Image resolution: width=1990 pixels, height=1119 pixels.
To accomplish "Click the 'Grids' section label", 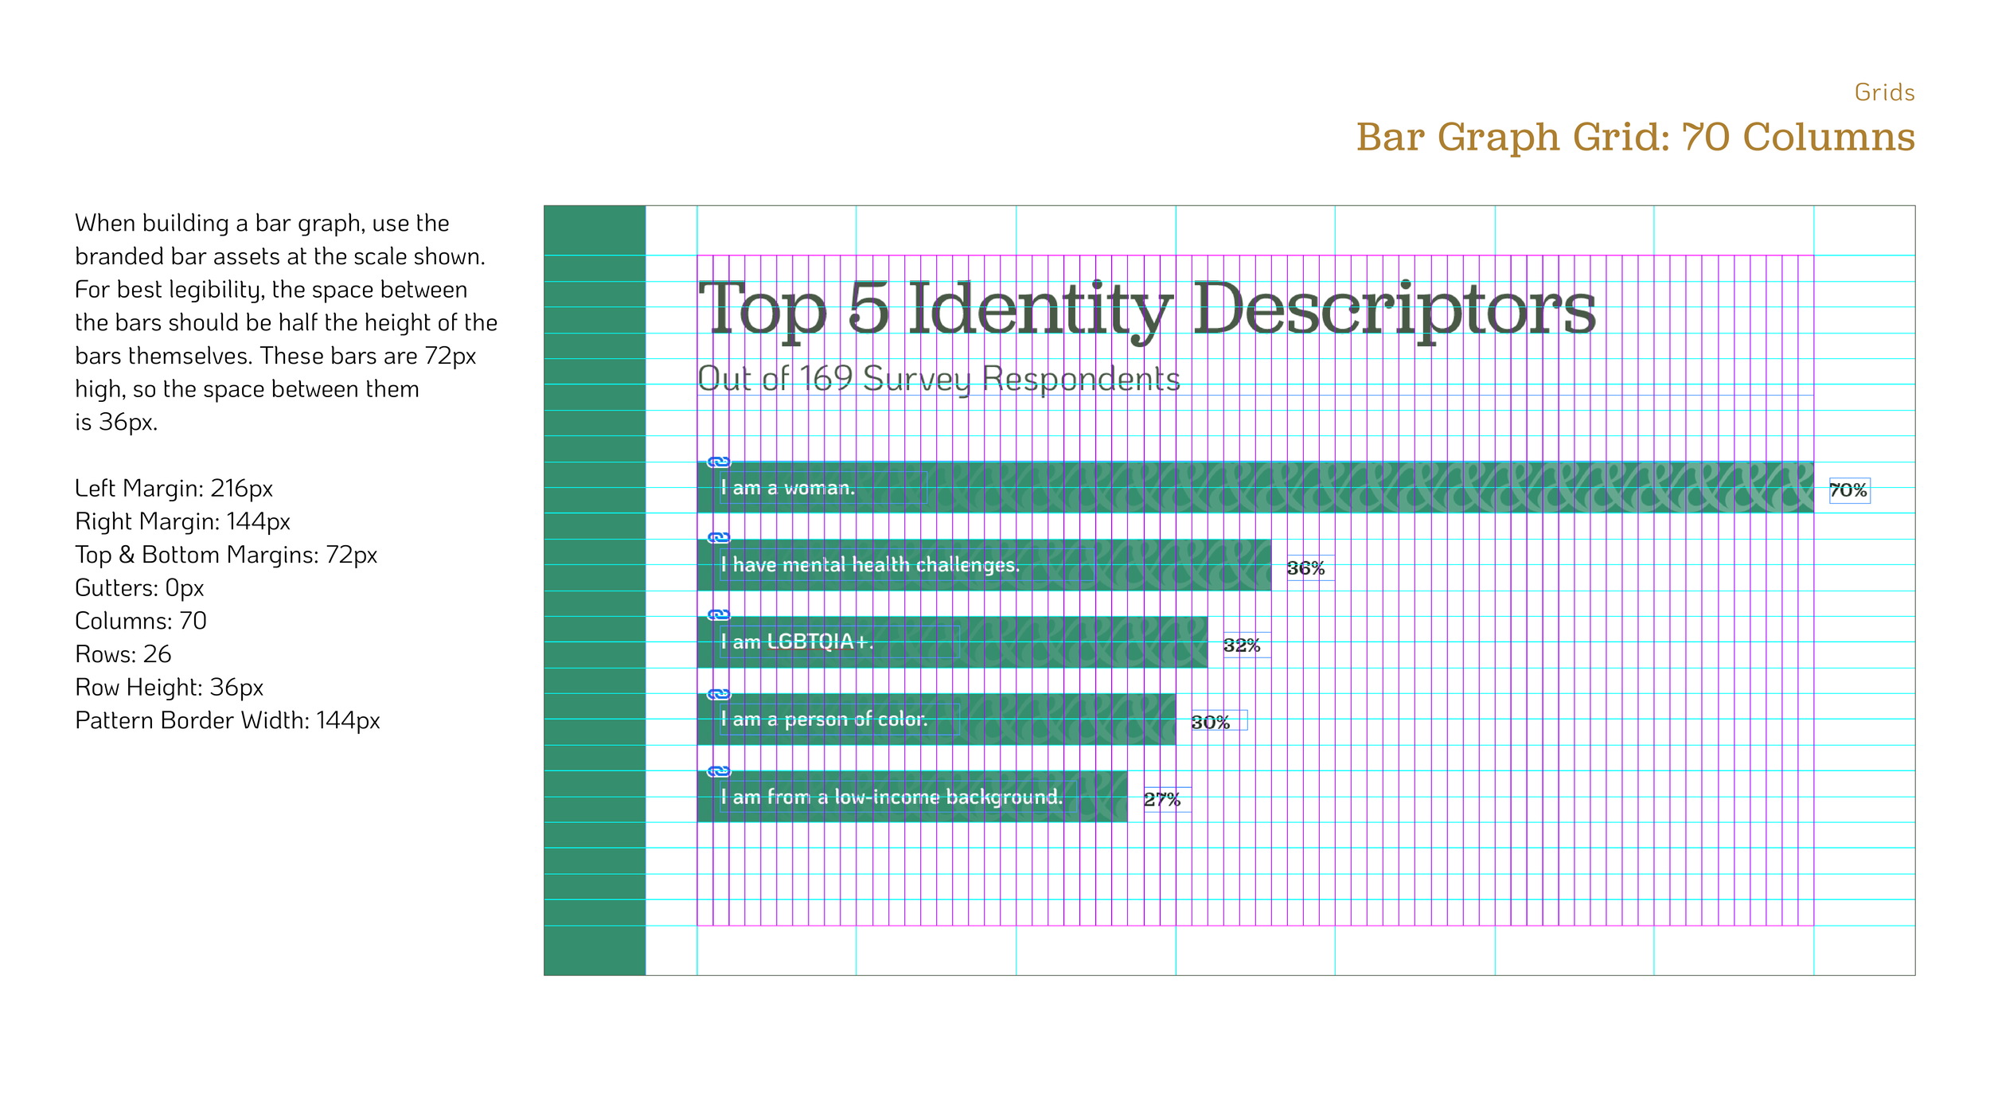I will (1884, 92).
